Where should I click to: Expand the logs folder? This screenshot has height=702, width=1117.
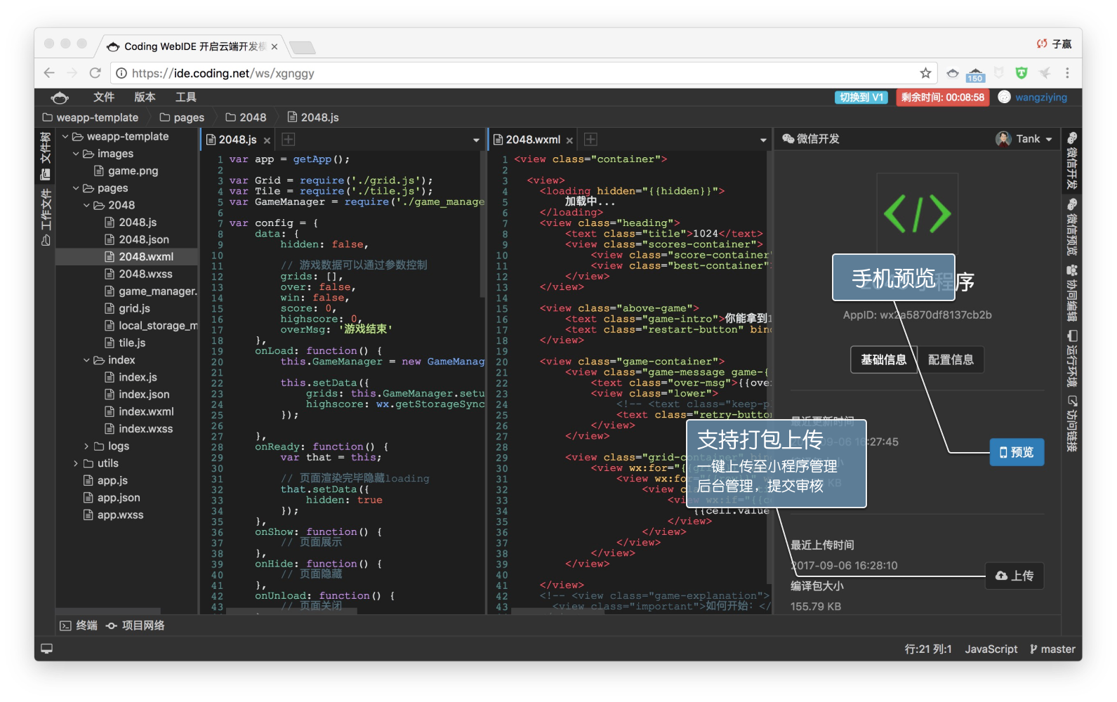point(86,446)
